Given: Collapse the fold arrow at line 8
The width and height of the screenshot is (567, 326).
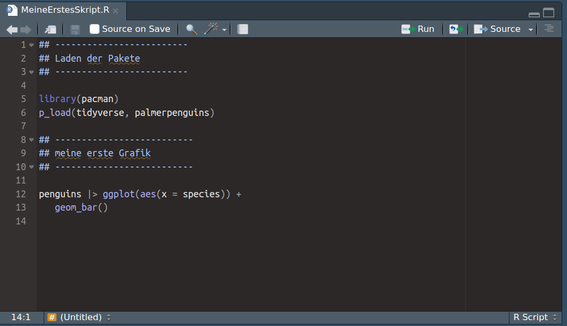Looking at the screenshot, I should point(31,140).
